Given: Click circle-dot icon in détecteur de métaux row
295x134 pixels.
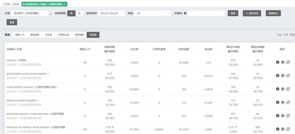Looking at the screenshot, I should 283,129.
